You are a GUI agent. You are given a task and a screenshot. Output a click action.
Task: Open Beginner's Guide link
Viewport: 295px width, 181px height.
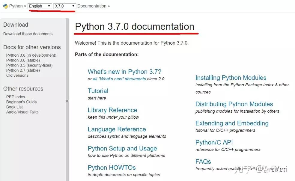coord(22,102)
